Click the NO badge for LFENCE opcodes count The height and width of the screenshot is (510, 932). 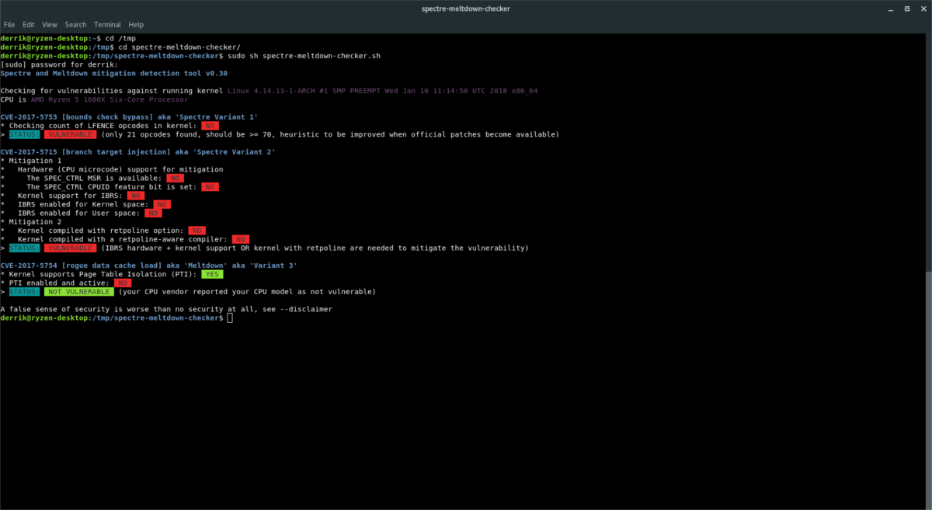pyautogui.click(x=210, y=126)
